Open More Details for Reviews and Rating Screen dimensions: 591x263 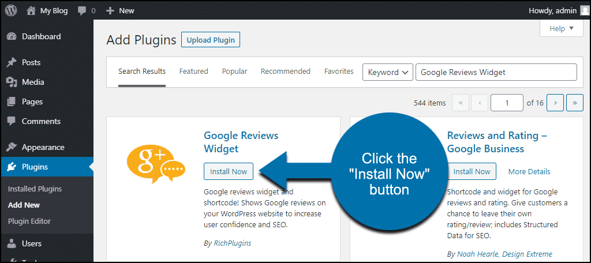pos(529,172)
